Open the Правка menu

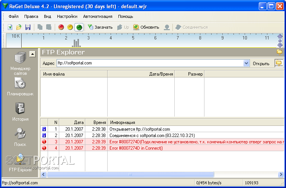point(31,16)
